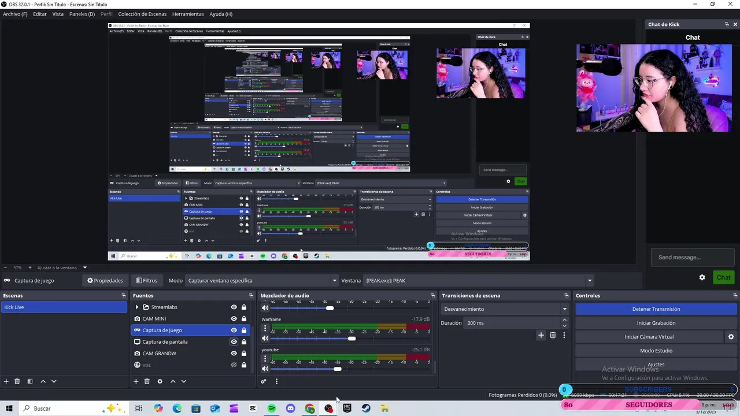Open Paneles menu
740x416 pixels.
tap(82, 14)
